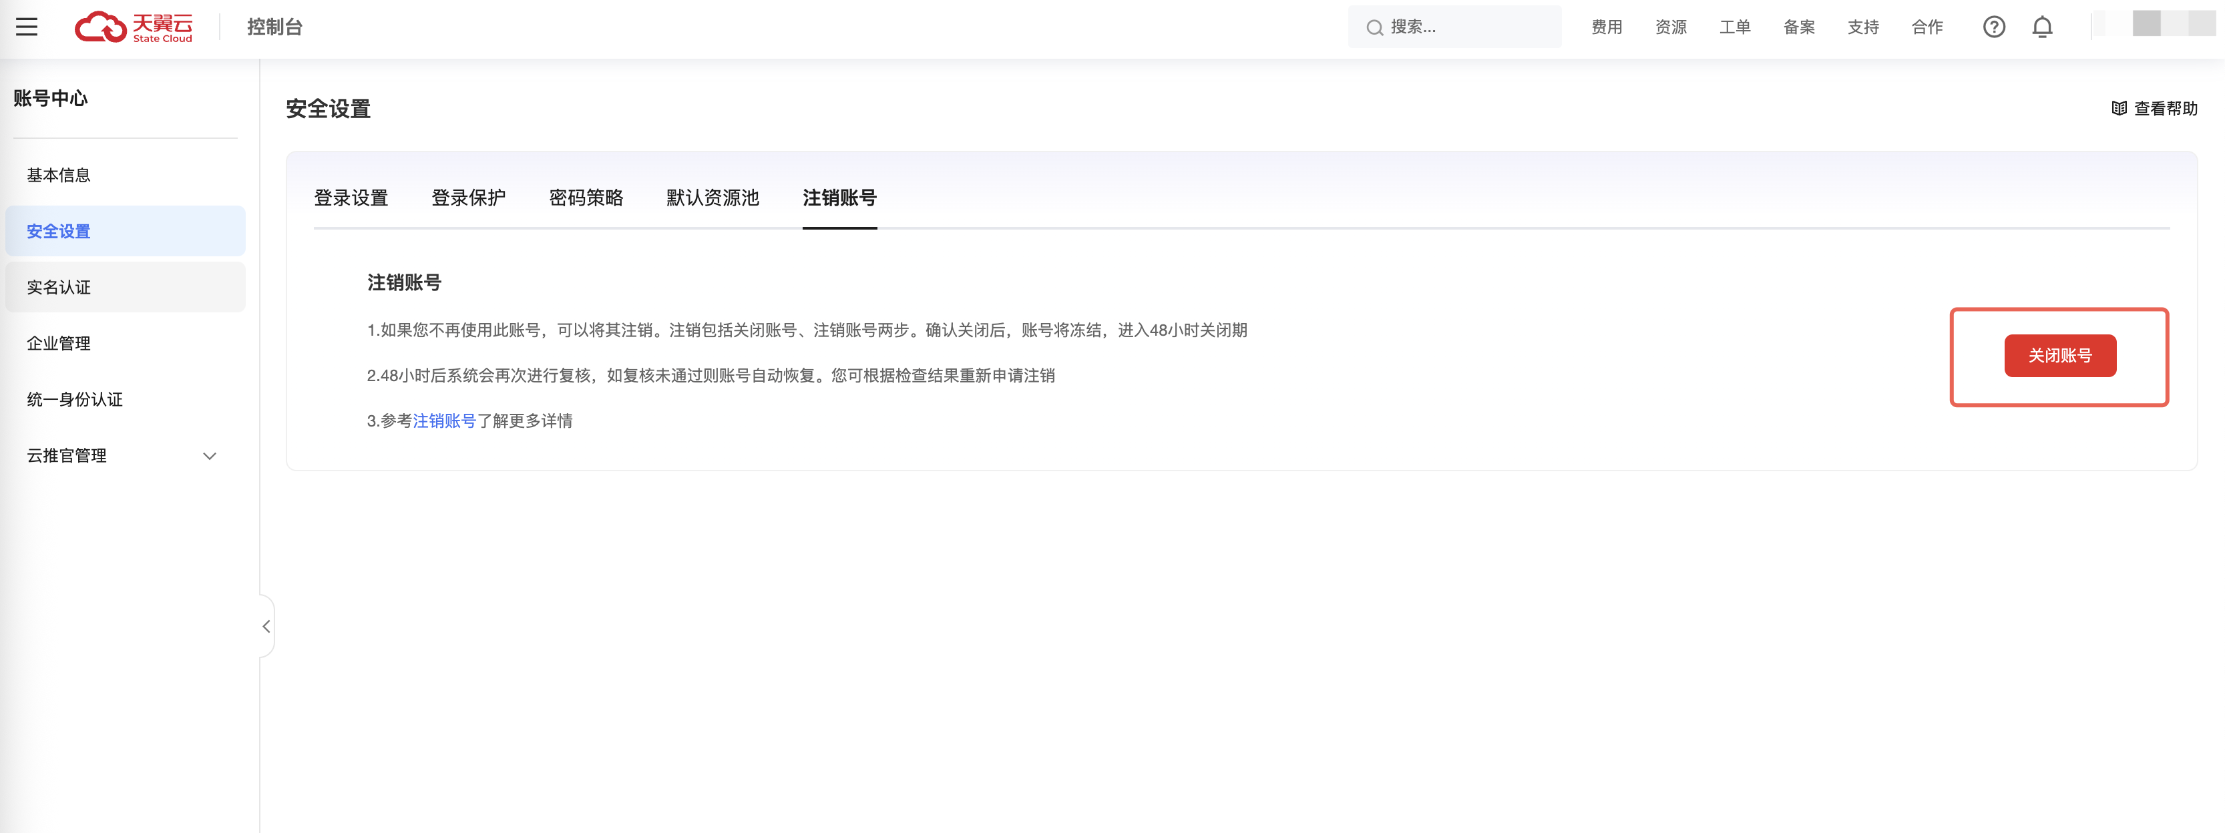Viewport: 2225px width, 833px height.
Task: Open the 费用 top menu
Action: coord(1607,27)
